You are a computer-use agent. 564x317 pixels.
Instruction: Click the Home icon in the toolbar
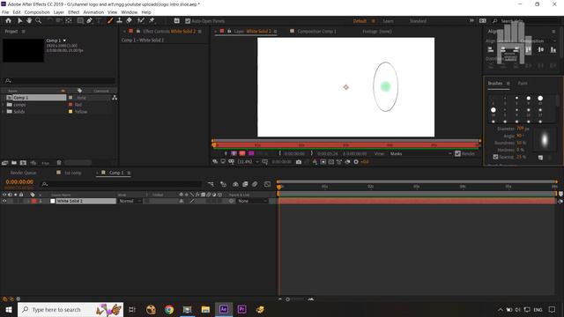(x=8, y=21)
